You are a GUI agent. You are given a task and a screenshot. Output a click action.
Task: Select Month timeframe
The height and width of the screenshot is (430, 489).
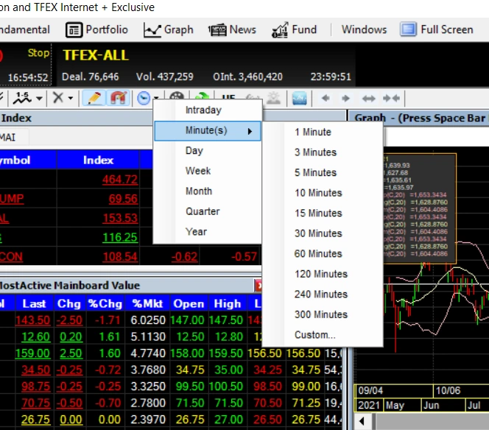coord(208,191)
